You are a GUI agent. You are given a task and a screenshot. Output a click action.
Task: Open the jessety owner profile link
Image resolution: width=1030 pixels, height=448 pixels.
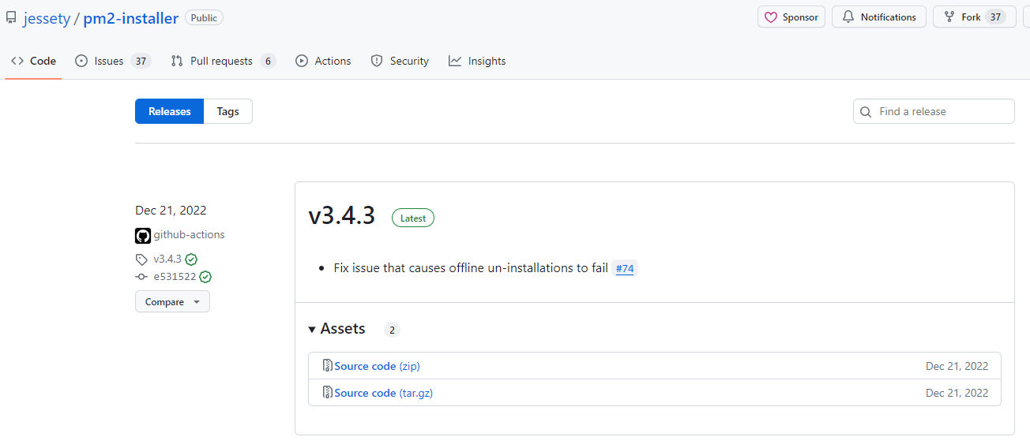[47, 18]
